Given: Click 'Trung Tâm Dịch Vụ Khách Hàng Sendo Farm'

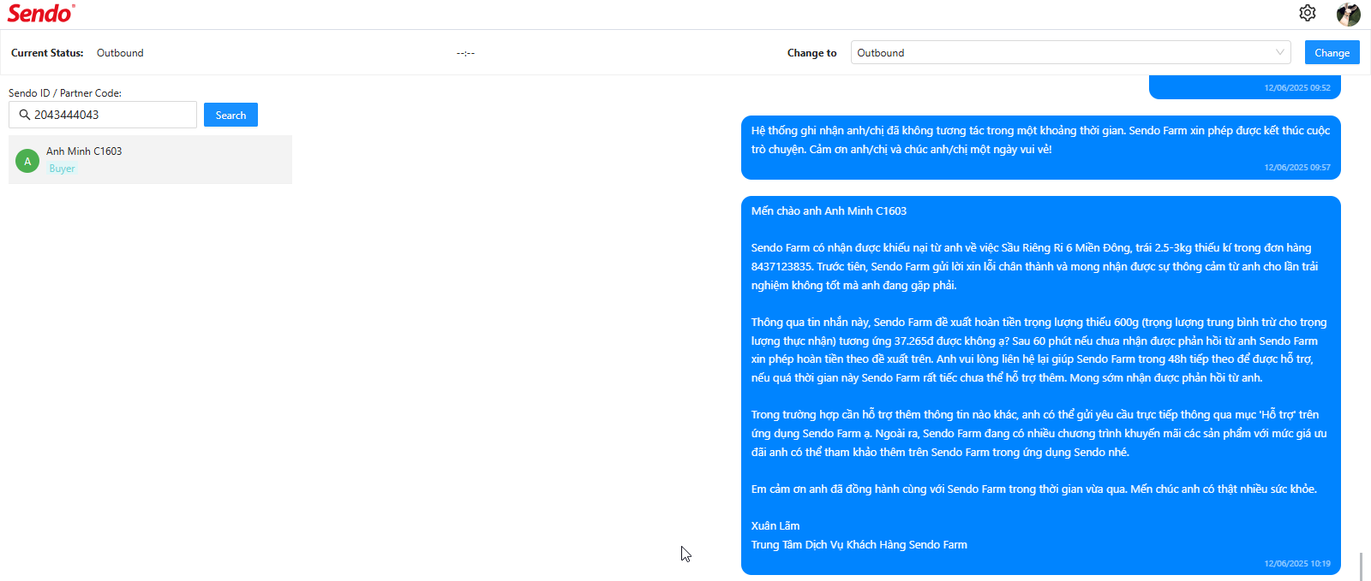Looking at the screenshot, I should (x=859, y=545).
